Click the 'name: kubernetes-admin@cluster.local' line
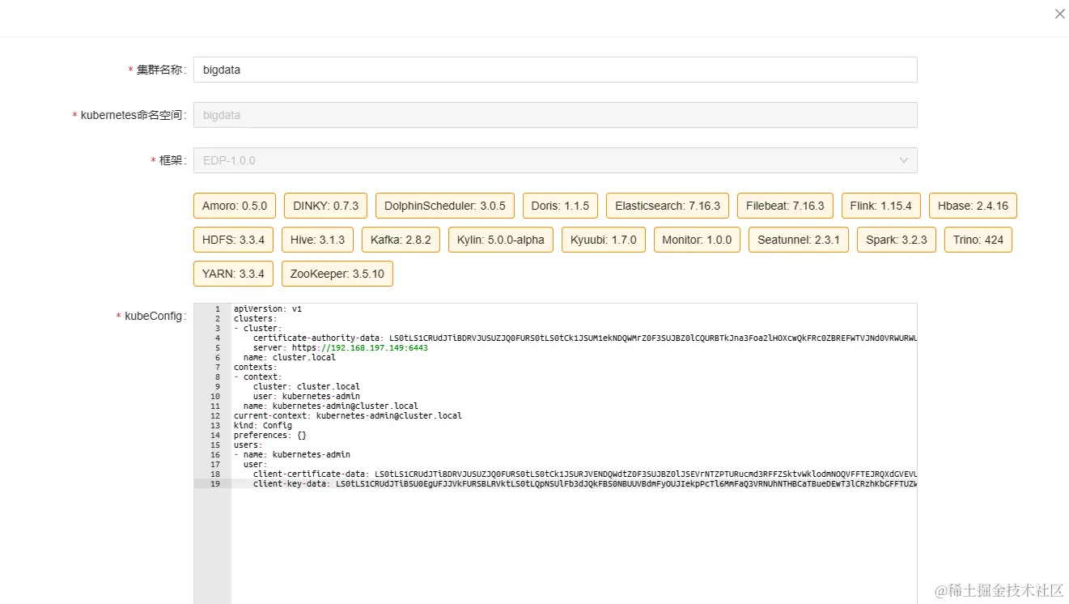 coord(331,406)
